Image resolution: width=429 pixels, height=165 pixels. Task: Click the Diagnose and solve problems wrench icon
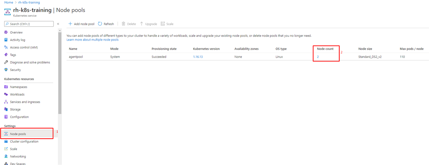coord(6,62)
